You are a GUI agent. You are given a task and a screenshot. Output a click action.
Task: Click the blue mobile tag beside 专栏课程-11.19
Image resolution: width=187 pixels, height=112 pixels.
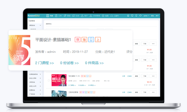(x=87, y=76)
